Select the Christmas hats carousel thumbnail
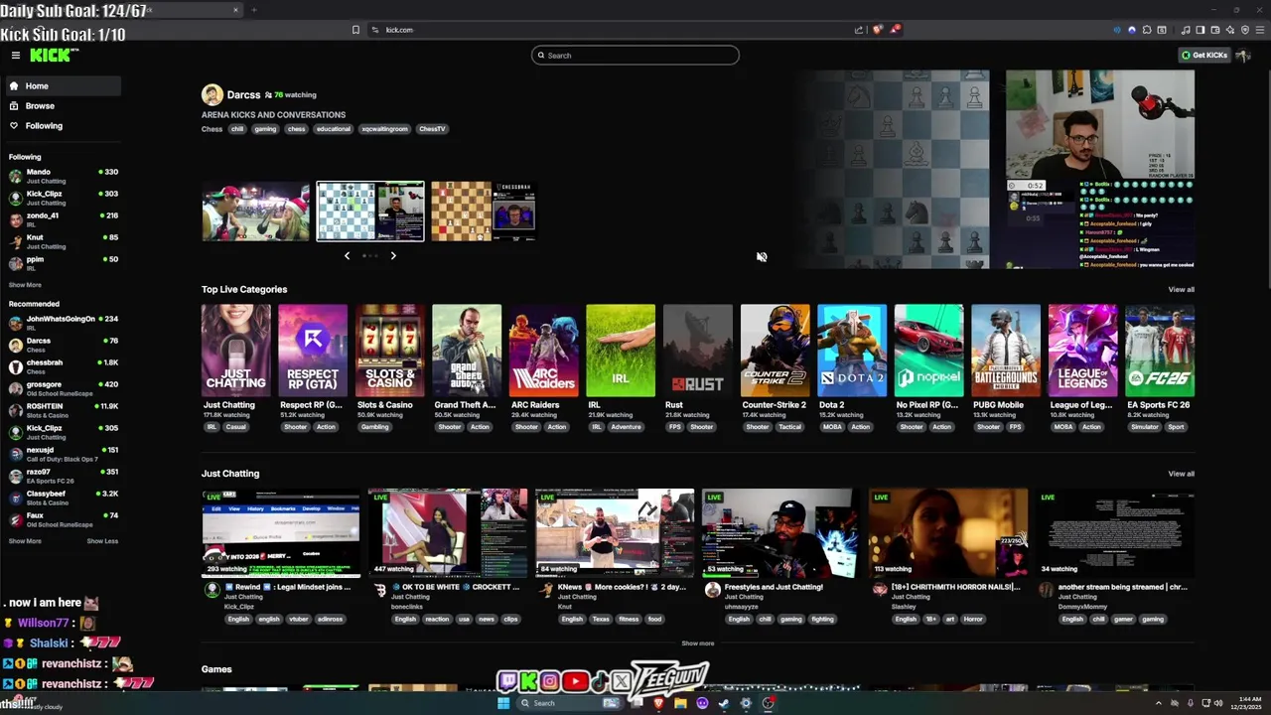1271x715 pixels. (256, 212)
